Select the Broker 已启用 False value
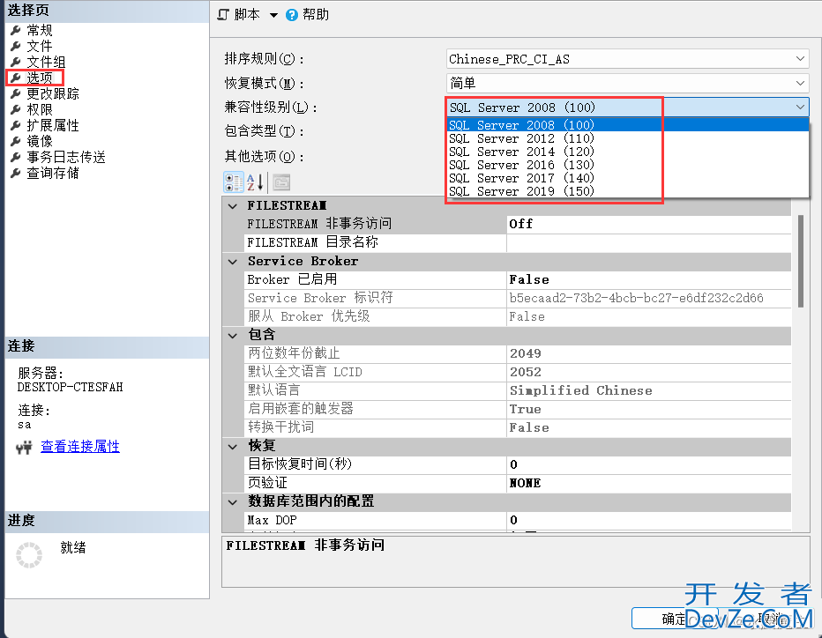822x638 pixels. click(x=649, y=279)
